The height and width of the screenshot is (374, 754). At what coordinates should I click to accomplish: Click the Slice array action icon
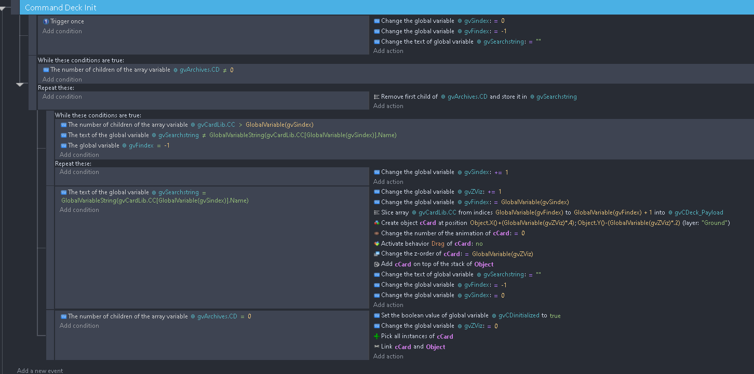[x=376, y=212]
